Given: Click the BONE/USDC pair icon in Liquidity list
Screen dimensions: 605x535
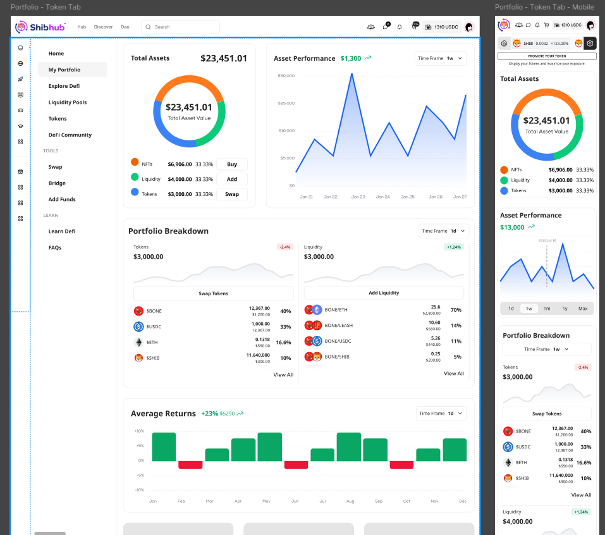Looking at the screenshot, I should point(313,341).
